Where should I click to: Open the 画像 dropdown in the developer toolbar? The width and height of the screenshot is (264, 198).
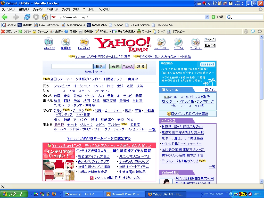click(x=56, y=31)
